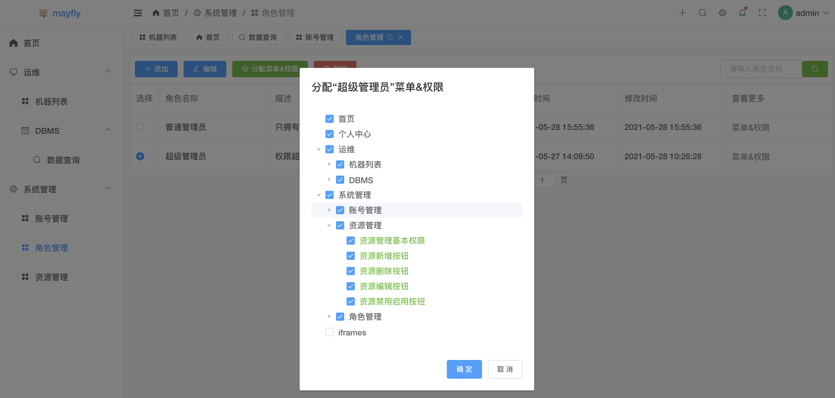Click the layout settings gear icon
Screen dimensions: 835x398
point(722,13)
